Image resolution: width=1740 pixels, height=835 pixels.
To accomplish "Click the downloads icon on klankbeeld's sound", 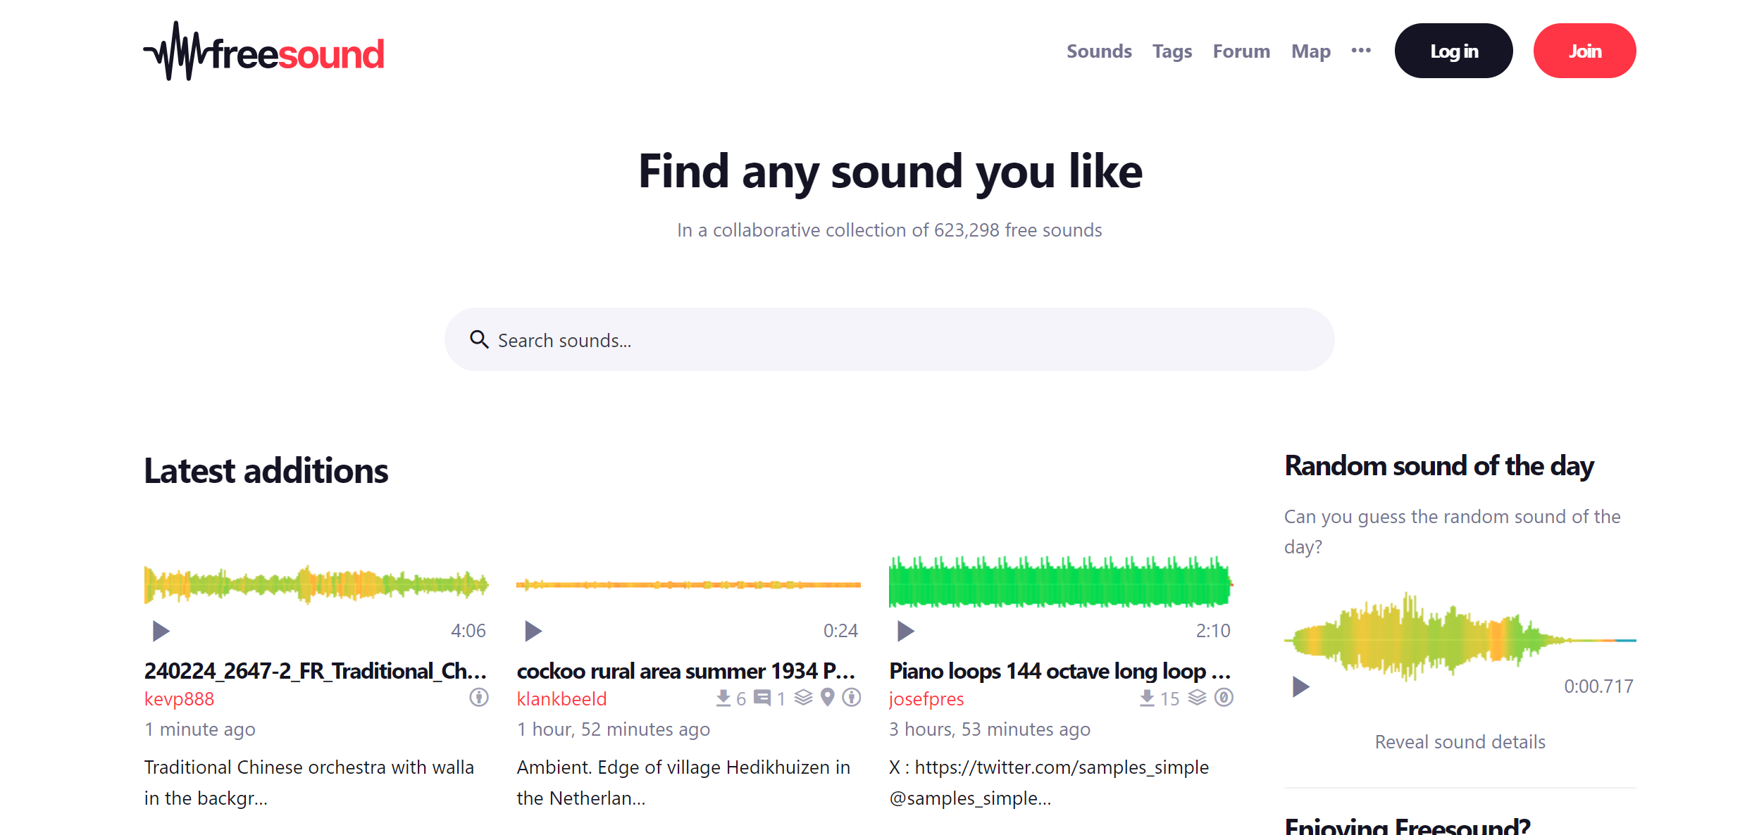I will (723, 698).
